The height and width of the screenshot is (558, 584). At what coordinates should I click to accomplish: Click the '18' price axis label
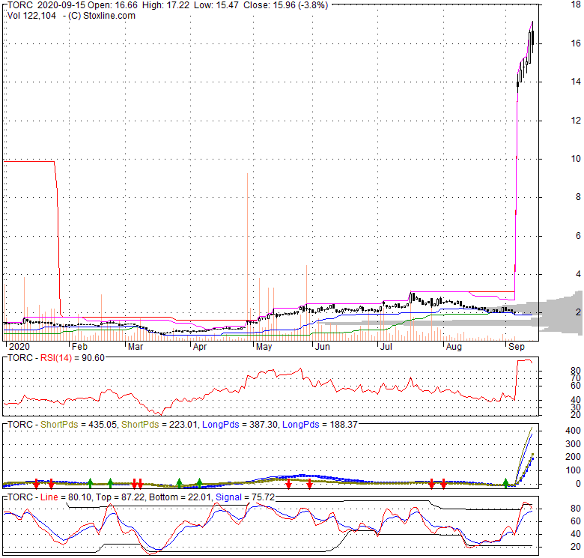(x=576, y=4)
